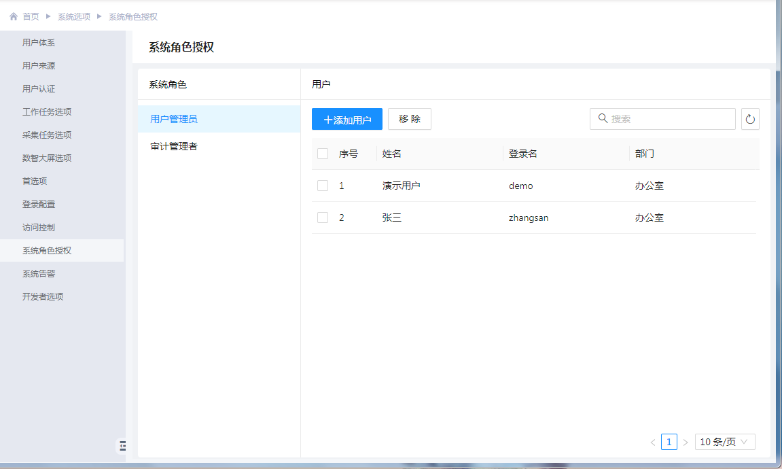The height and width of the screenshot is (469, 782).
Task: Go to next page using right arrow
Action: pos(686,442)
